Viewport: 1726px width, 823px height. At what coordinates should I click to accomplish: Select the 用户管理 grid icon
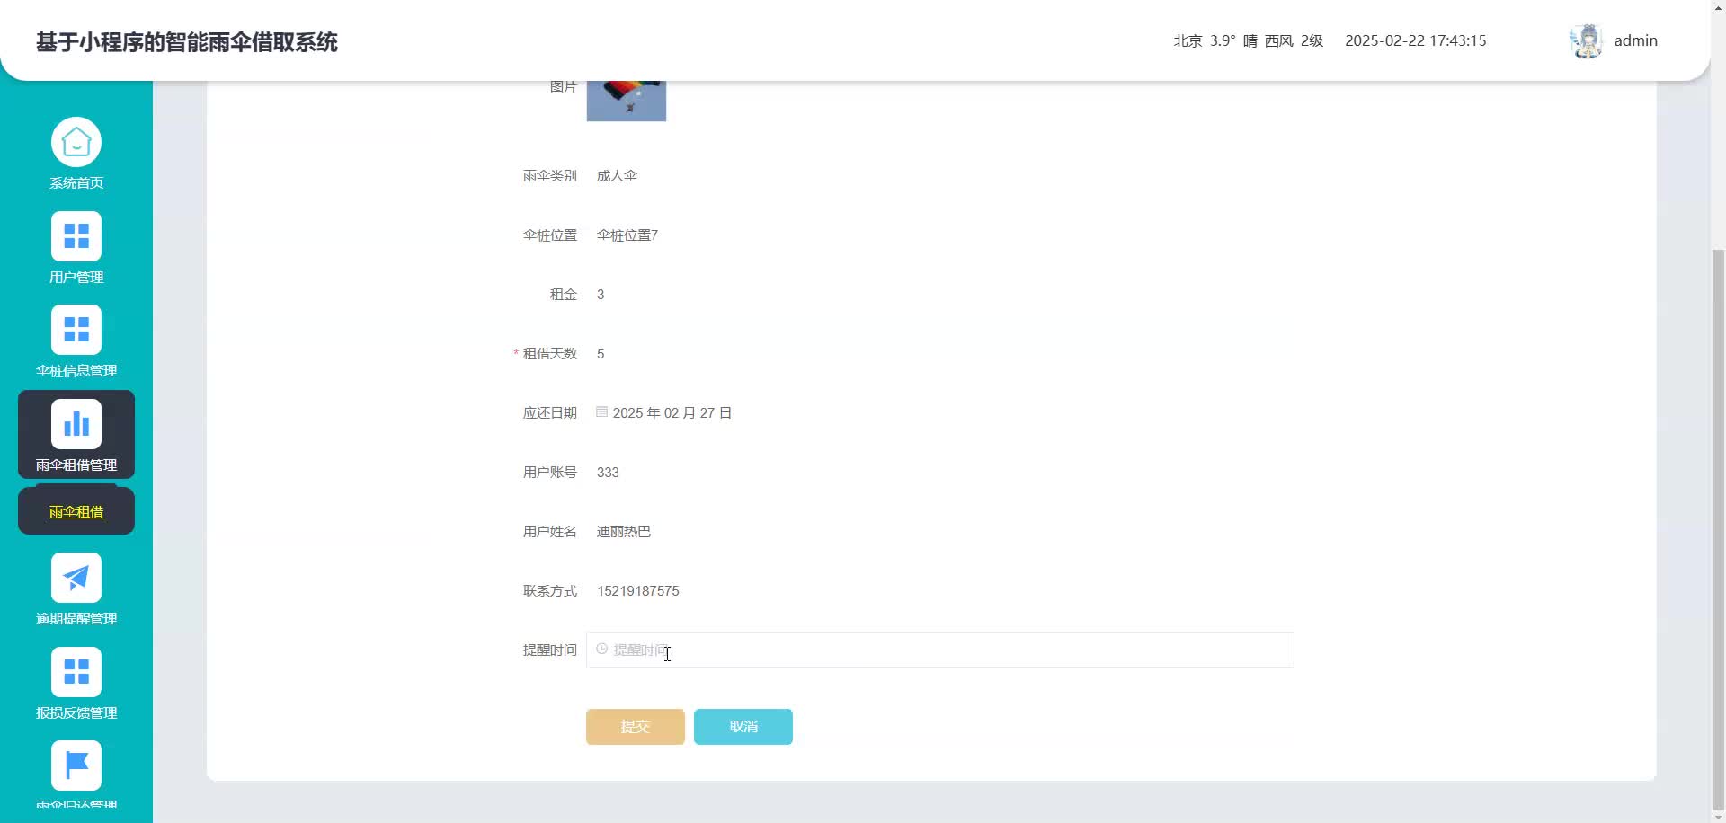click(x=76, y=235)
